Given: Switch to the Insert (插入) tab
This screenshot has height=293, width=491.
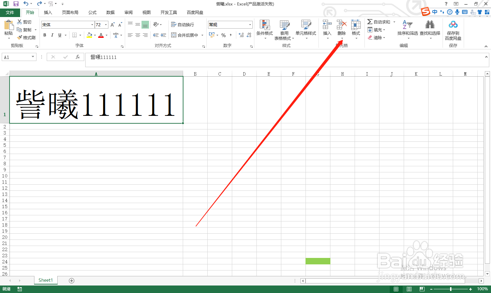Looking at the screenshot, I should pos(48,12).
